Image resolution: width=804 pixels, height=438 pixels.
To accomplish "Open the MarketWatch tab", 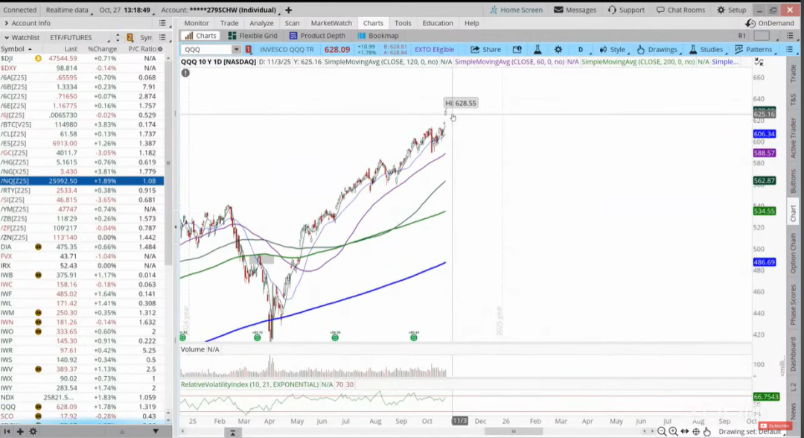I will 331,23.
